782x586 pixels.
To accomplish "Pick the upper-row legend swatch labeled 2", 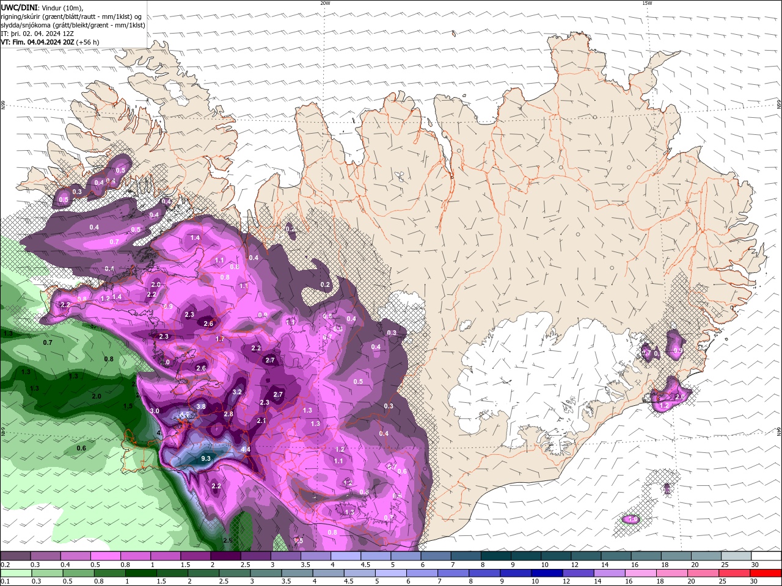I will pyautogui.click(x=225, y=556).
